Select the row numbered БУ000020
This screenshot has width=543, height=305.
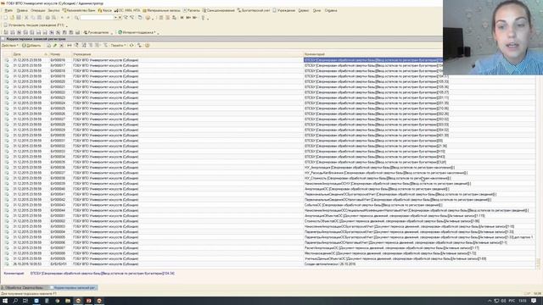point(268,81)
